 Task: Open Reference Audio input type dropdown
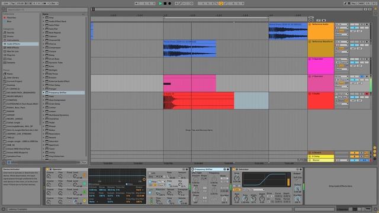[342, 24]
